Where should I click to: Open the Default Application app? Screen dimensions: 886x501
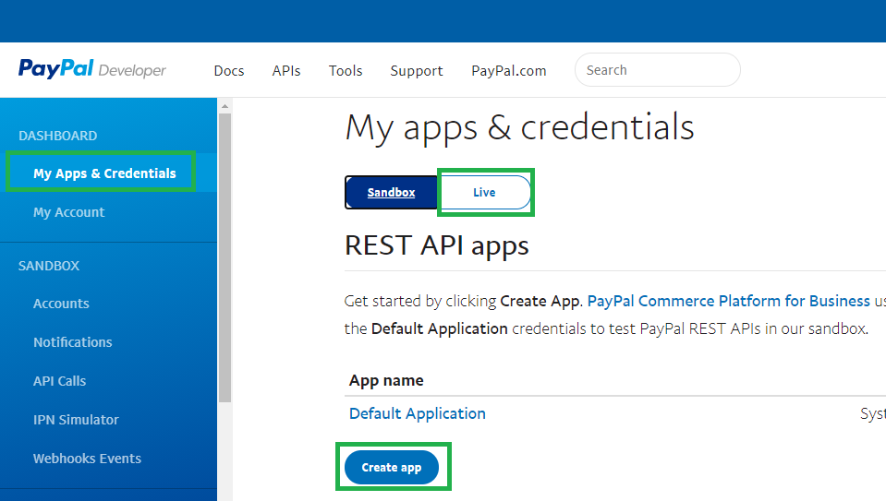tap(417, 413)
